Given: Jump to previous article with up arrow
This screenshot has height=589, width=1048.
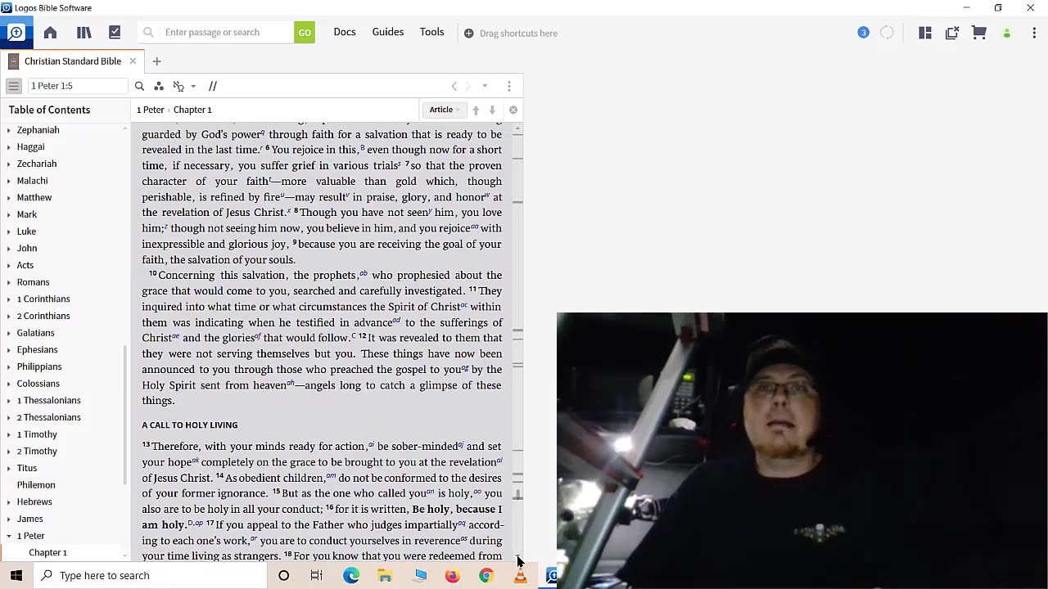Looking at the screenshot, I should pos(476,110).
